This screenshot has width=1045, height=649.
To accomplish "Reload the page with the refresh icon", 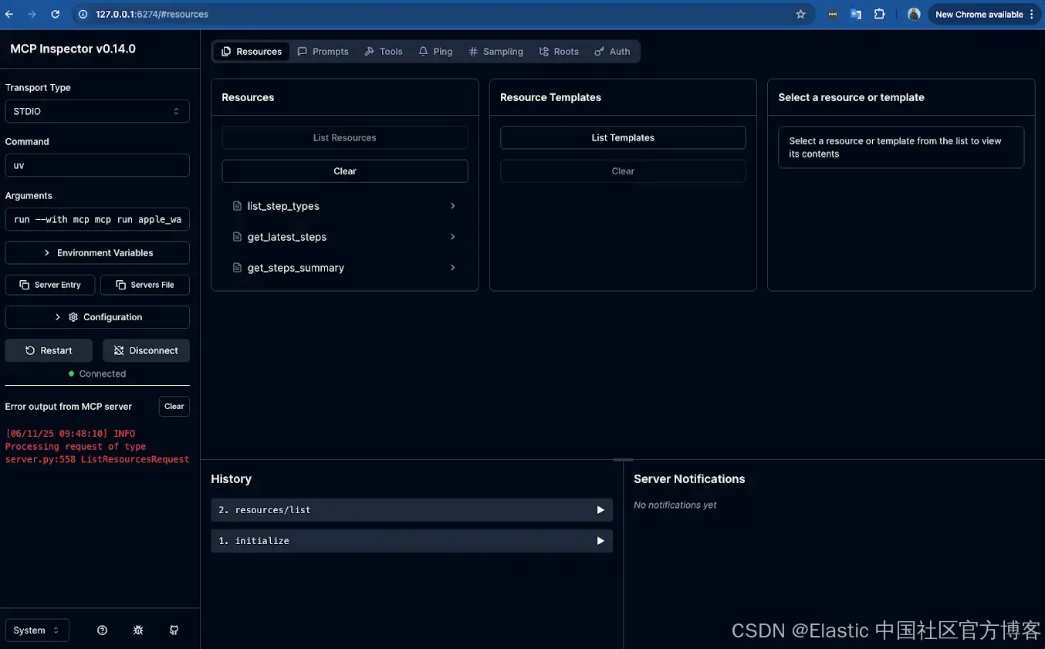I will tap(55, 14).
